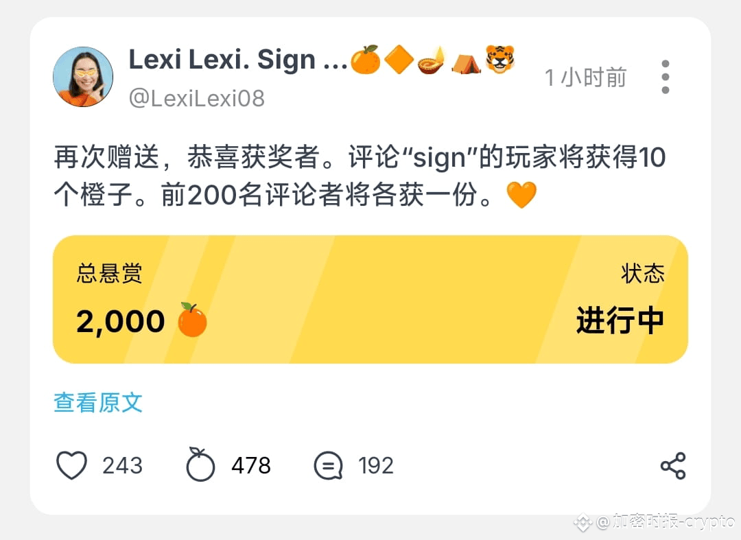Open Lexi Lexi's profile picture

click(x=83, y=77)
